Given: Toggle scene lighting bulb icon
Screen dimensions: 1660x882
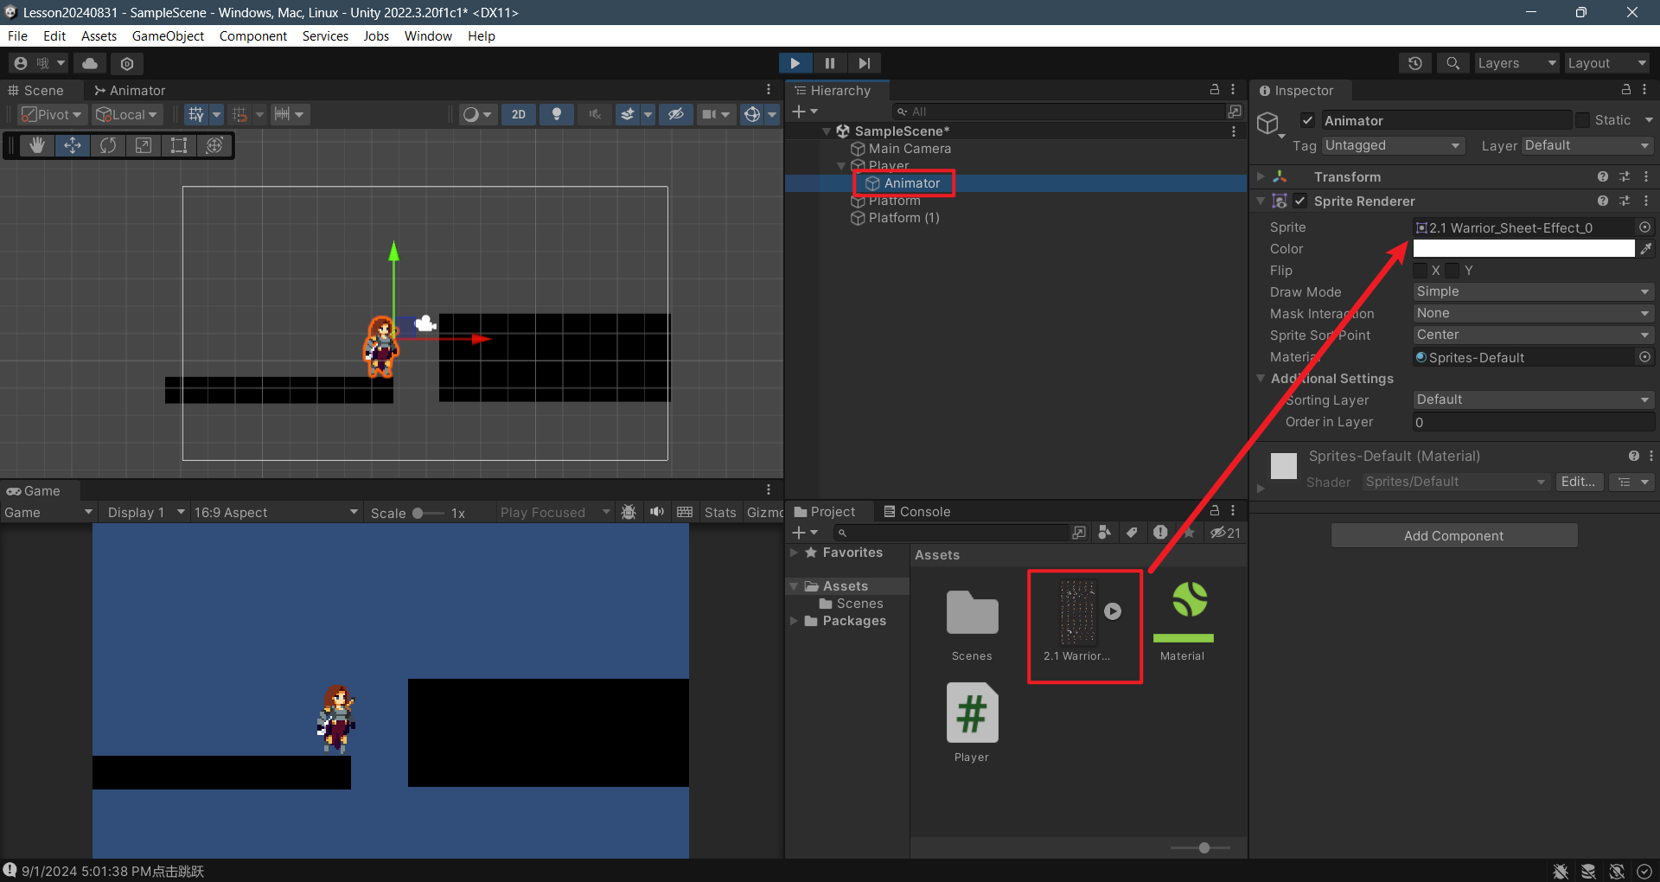Looking at the screenshot, I should (x=557, y=114).
